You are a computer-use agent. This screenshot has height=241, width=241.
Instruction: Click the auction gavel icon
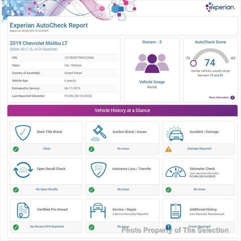click(99, 133)
